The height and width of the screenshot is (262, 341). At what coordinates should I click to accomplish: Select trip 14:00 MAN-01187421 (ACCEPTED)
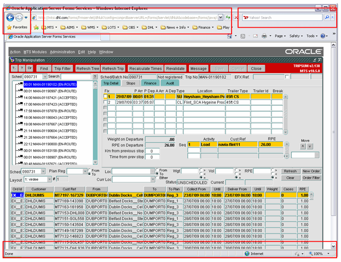50,98
